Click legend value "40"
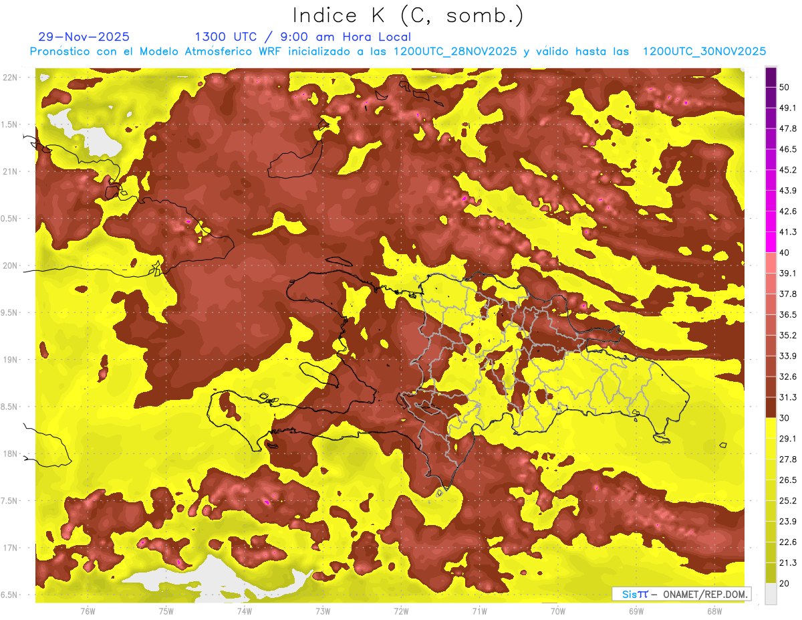 (785, 253)
